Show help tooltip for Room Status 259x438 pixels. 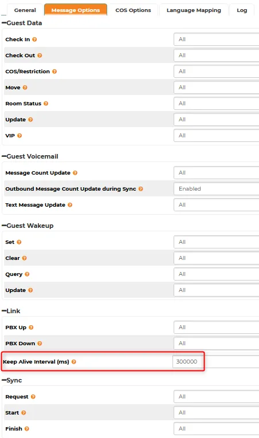46,104
